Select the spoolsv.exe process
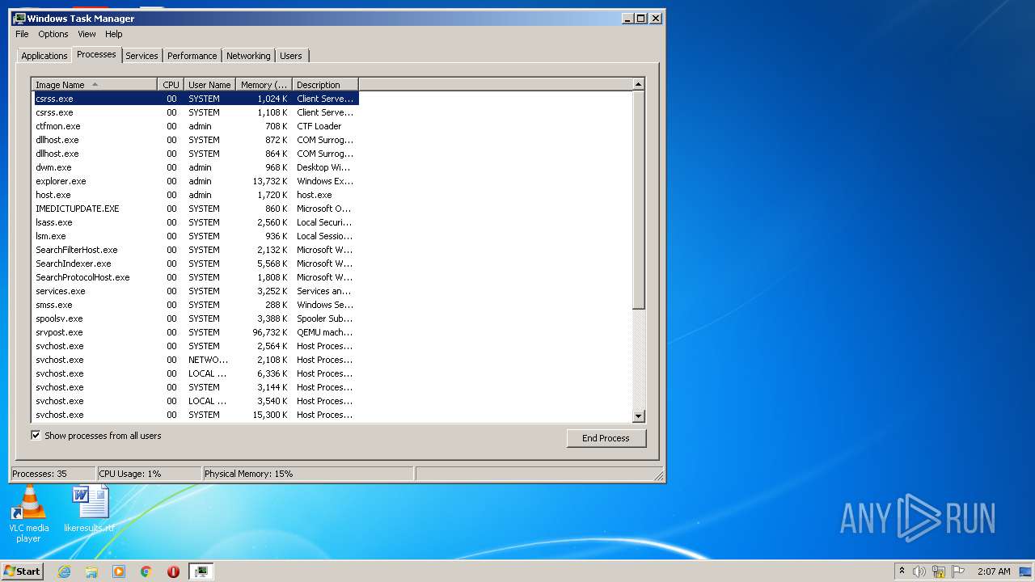This screenshot has width=1035, height=582. coord(195,318)
